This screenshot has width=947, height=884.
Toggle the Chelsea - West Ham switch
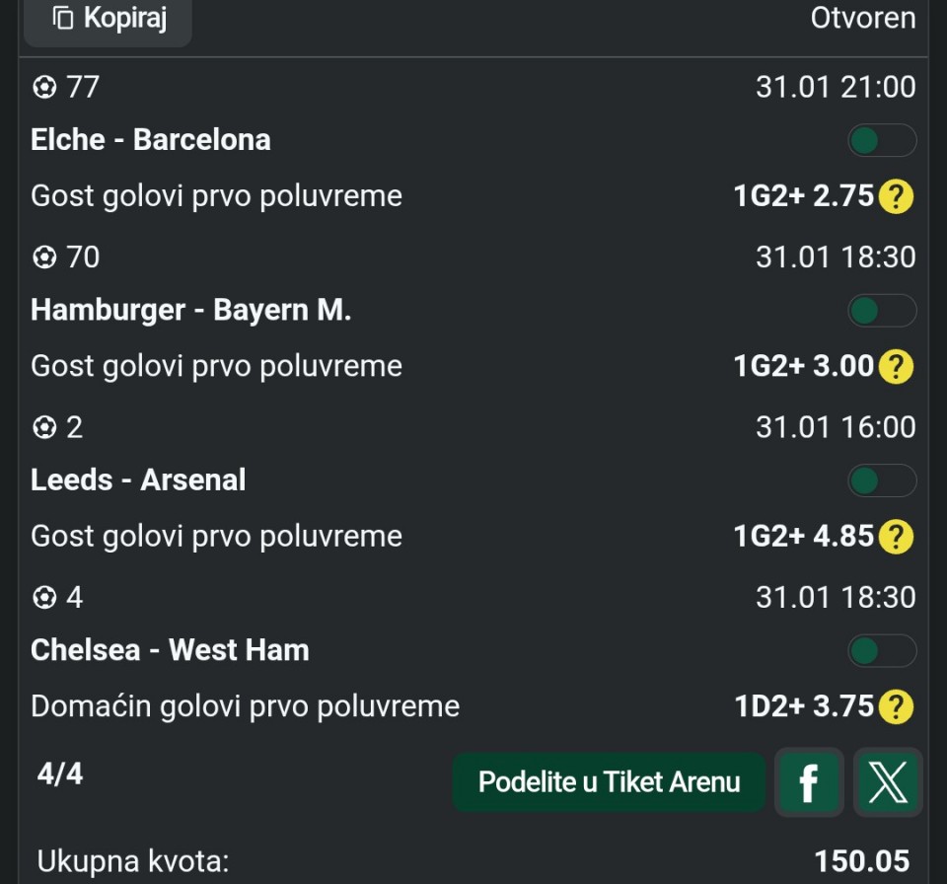tap(882, 651)
